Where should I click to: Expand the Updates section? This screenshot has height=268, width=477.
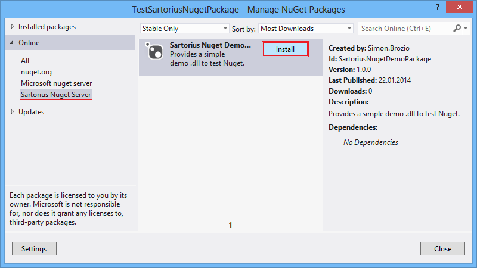coord(12,112)
